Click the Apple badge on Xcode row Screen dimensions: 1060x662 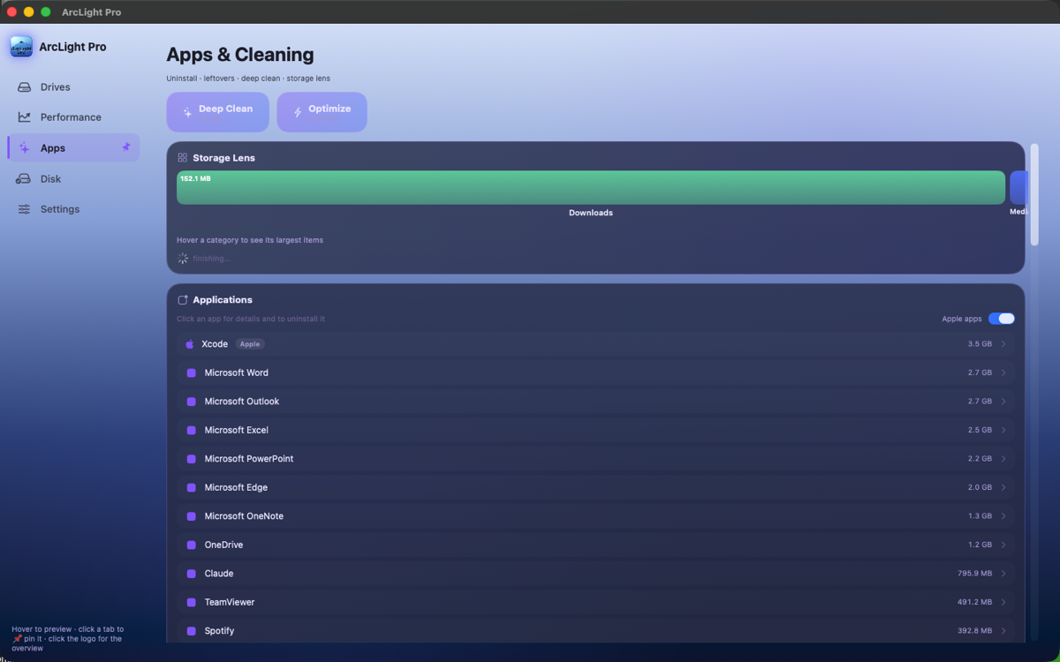tap(250, 344)
